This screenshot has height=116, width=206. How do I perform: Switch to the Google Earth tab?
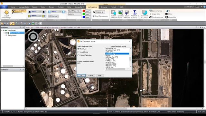79,7
